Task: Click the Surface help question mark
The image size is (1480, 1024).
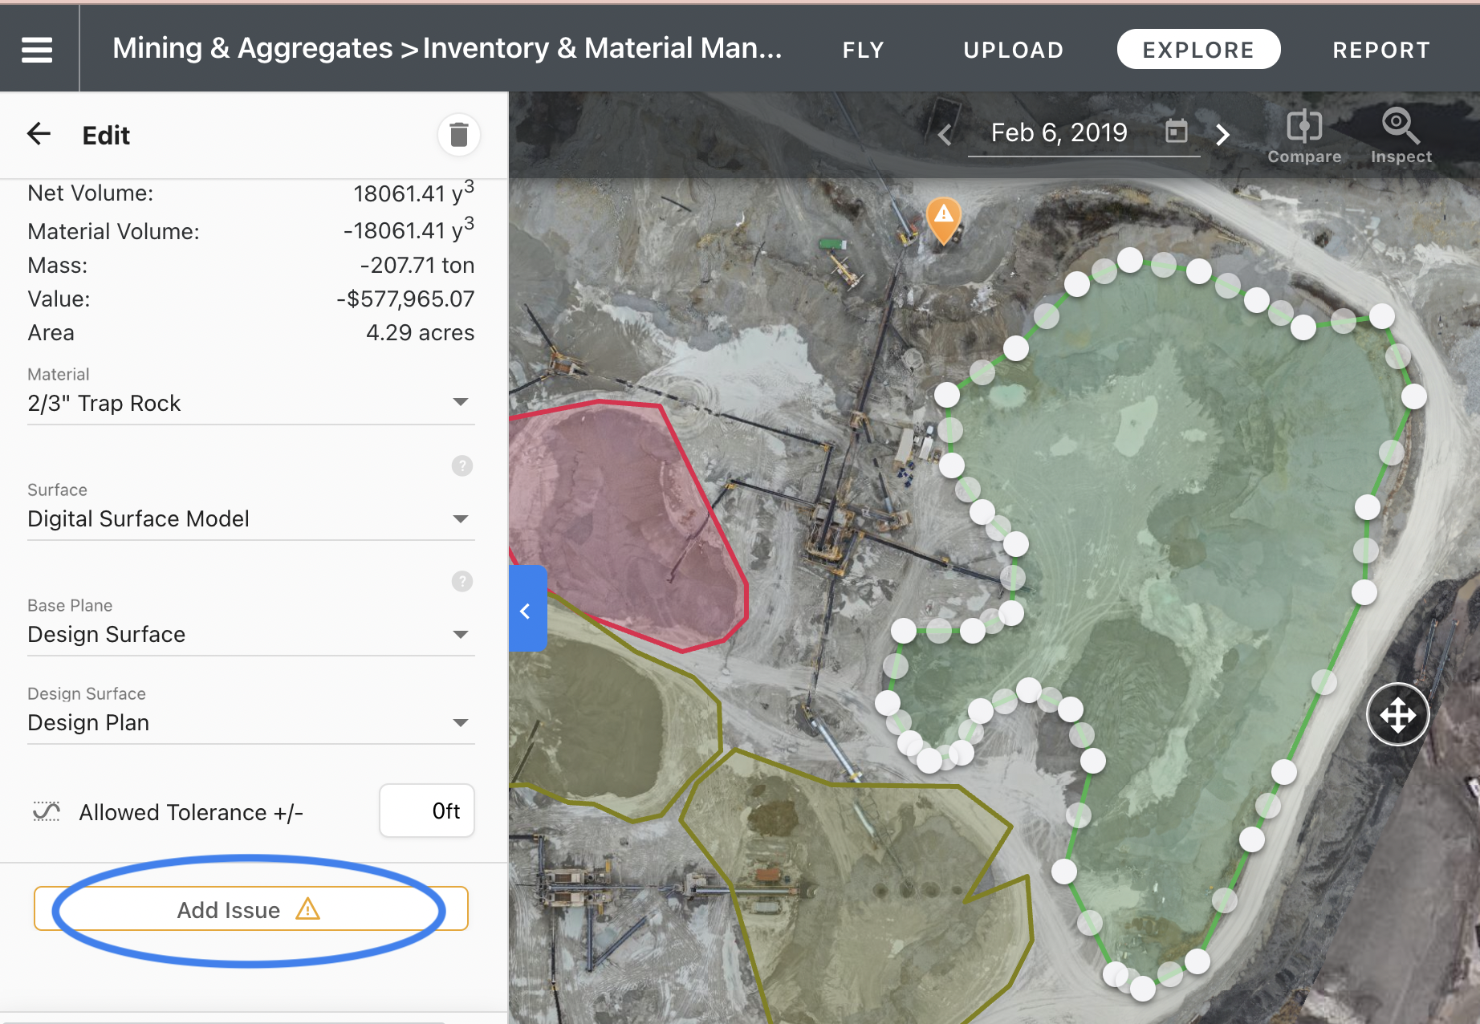Action: (x=461, y=465)
